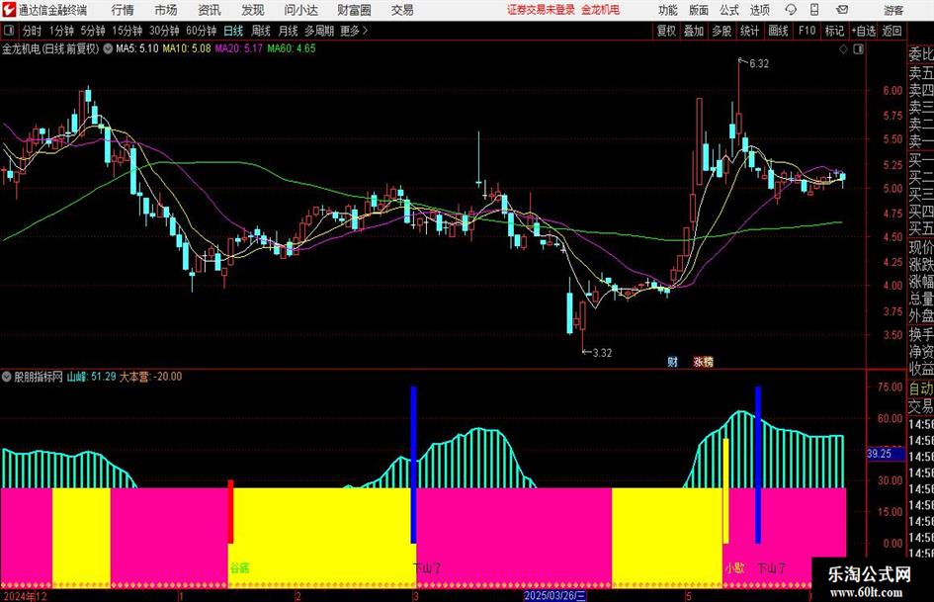Click the 多股 multi-stock button
The height and width of the screenshot is (602, 934).
(x=722, y=31)
